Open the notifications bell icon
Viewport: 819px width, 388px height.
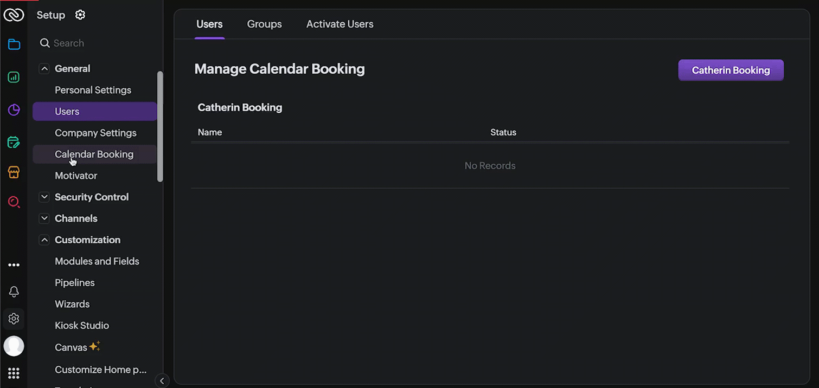(x=14, y=292)
